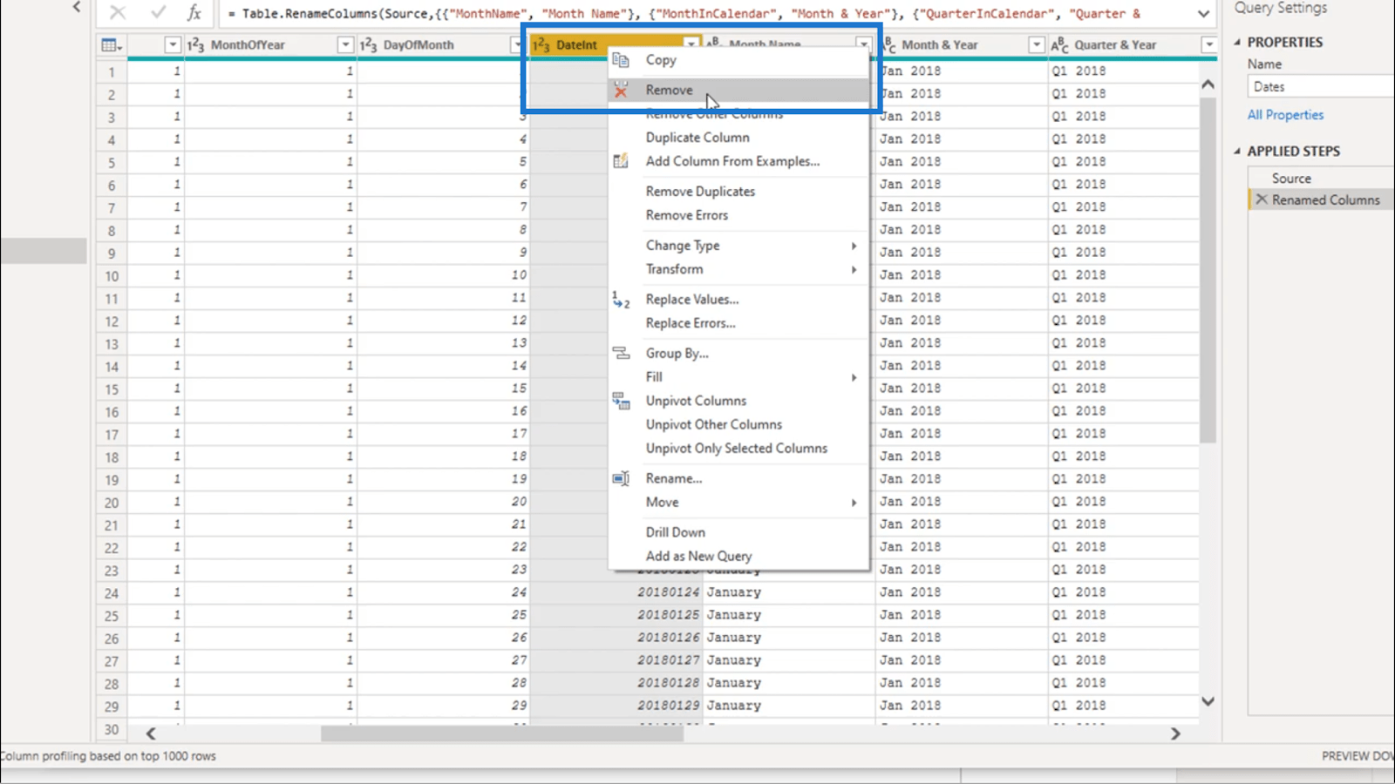Expand the Fill submenu
Viewport: 1395px width, 784px height.
click(854, 377)
